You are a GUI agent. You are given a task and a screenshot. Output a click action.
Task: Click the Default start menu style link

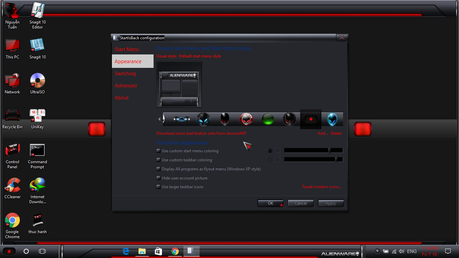(x=200, y=56)
